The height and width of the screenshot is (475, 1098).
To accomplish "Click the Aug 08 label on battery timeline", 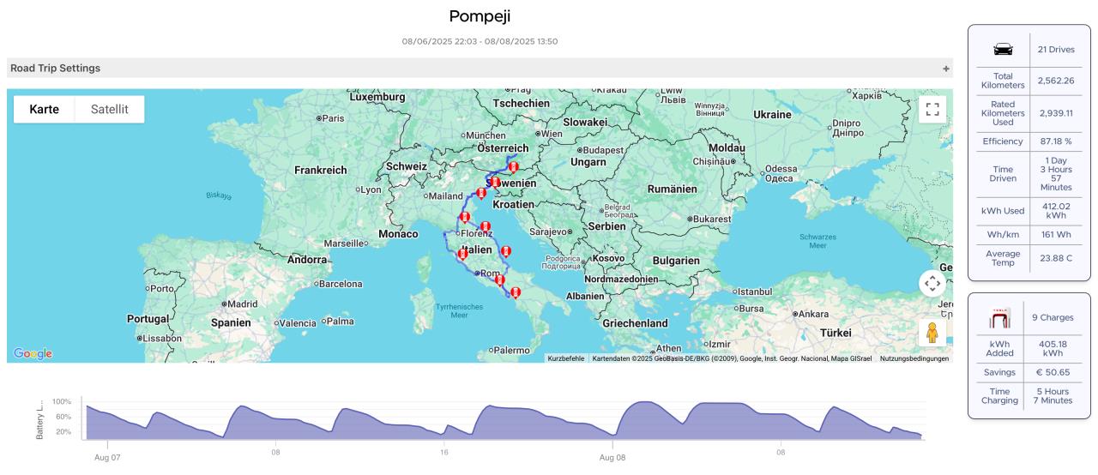I will coord(612,457).
